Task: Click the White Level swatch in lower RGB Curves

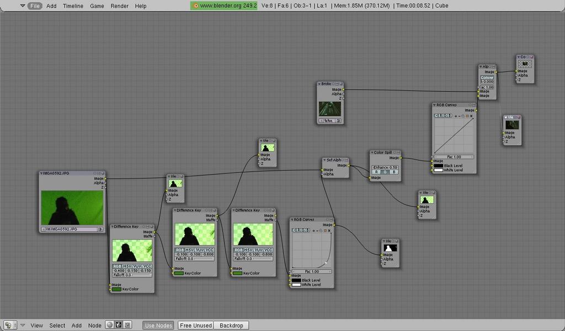Action: pyautogui.click(x=296, y=285)
